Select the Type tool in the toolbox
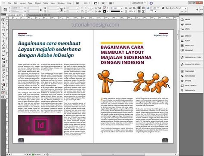The height and width of the screenshot is (156, 204). [x=3, y=34]
